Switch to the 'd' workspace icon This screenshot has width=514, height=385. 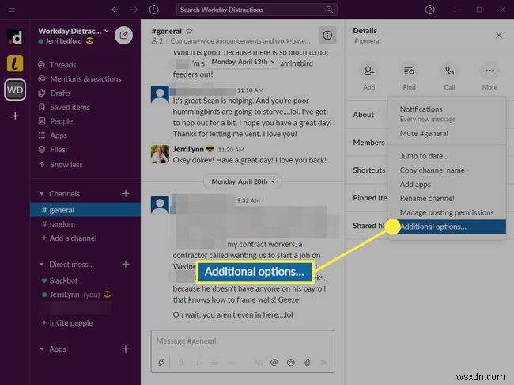pos(15,37)
